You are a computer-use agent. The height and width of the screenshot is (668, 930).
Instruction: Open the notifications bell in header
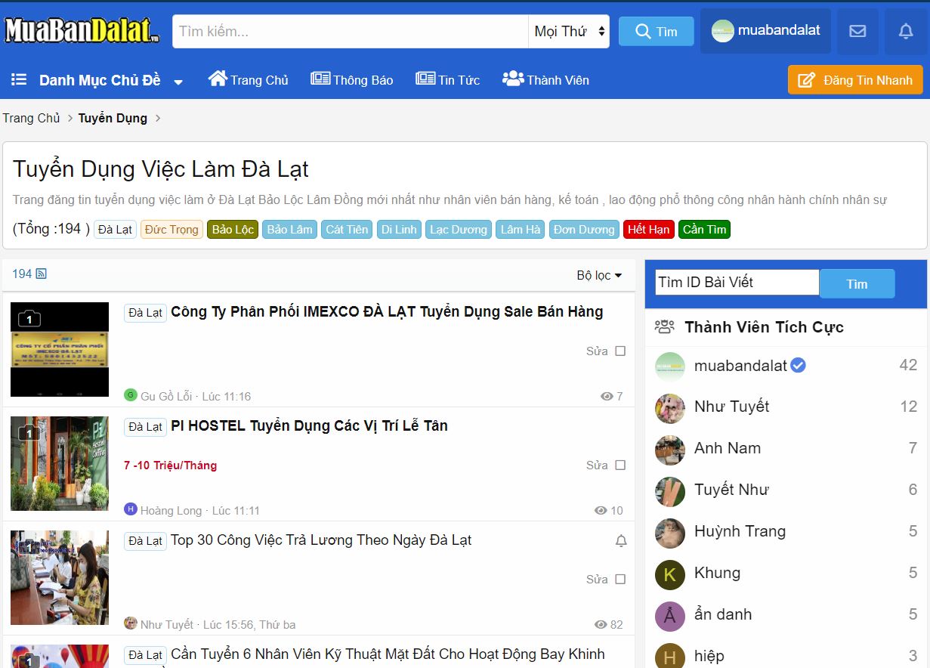pos(906,31)
